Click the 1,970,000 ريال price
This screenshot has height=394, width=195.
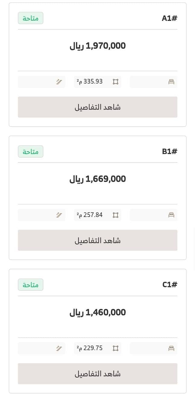(x=98, y=46)
